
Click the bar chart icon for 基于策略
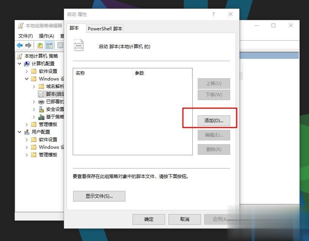[x=41, y=117]
